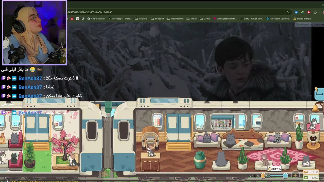Click the blue double door in the right car

(x=178, y=128)
